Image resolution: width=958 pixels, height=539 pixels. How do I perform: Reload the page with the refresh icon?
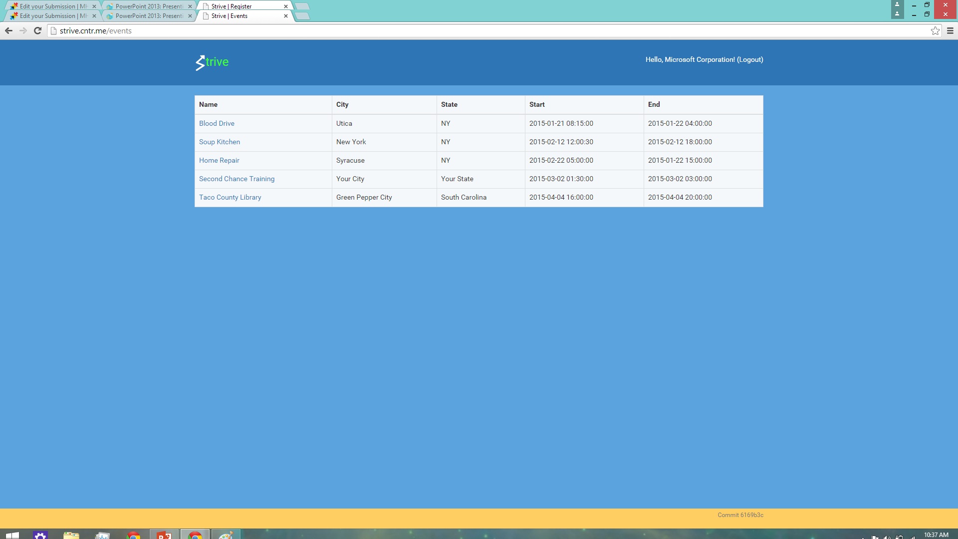pos(37,31)
